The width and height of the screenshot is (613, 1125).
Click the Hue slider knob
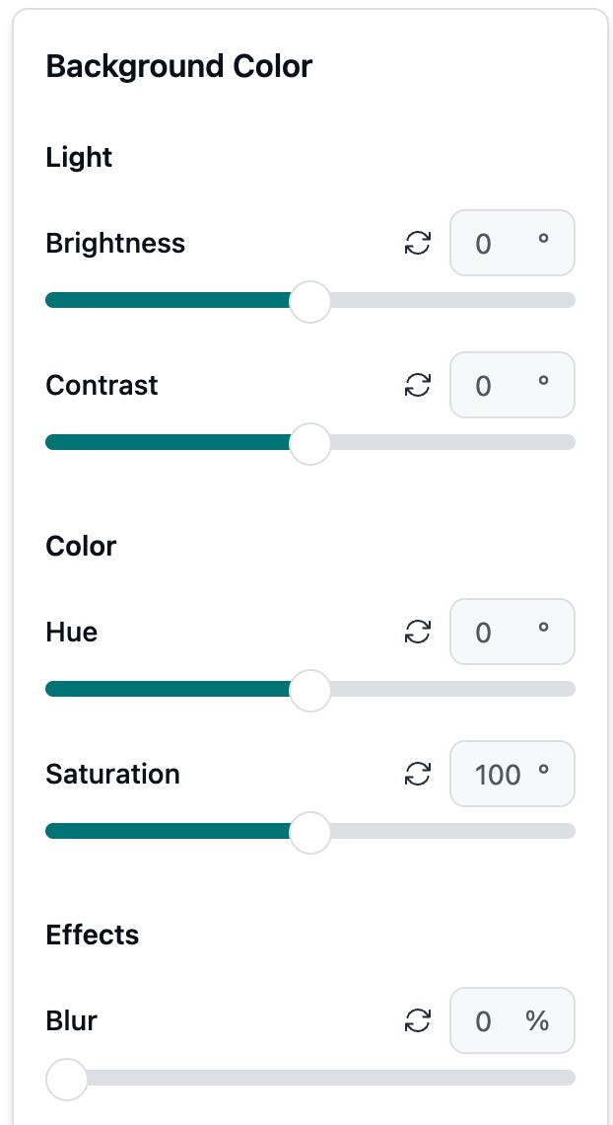click(x=310, y=690)
